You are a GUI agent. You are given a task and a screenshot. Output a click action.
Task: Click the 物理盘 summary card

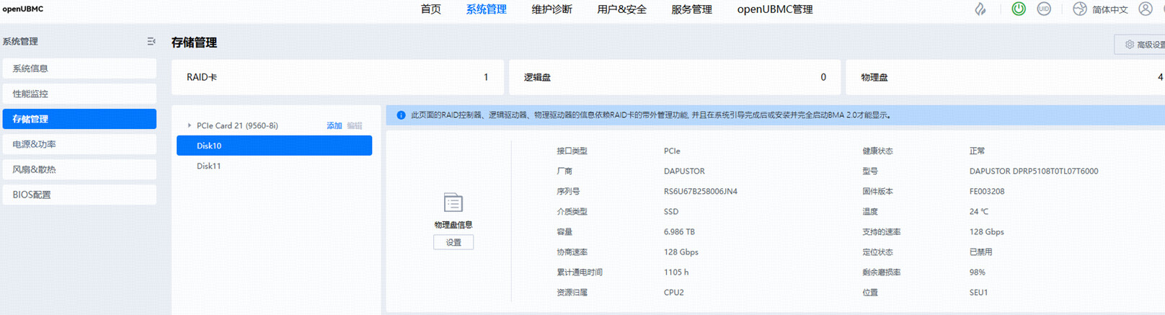pos(1006,77)
